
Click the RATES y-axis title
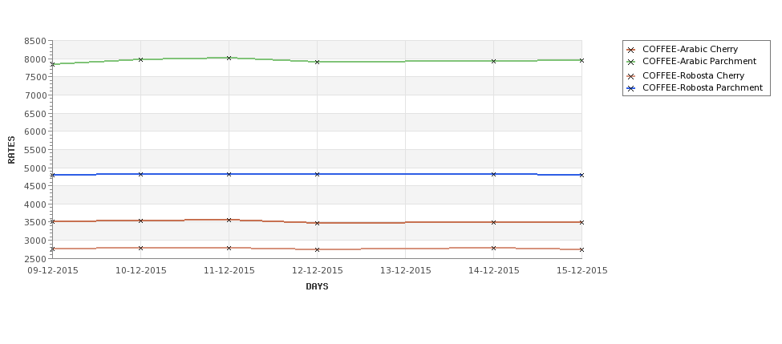[11, 150]
